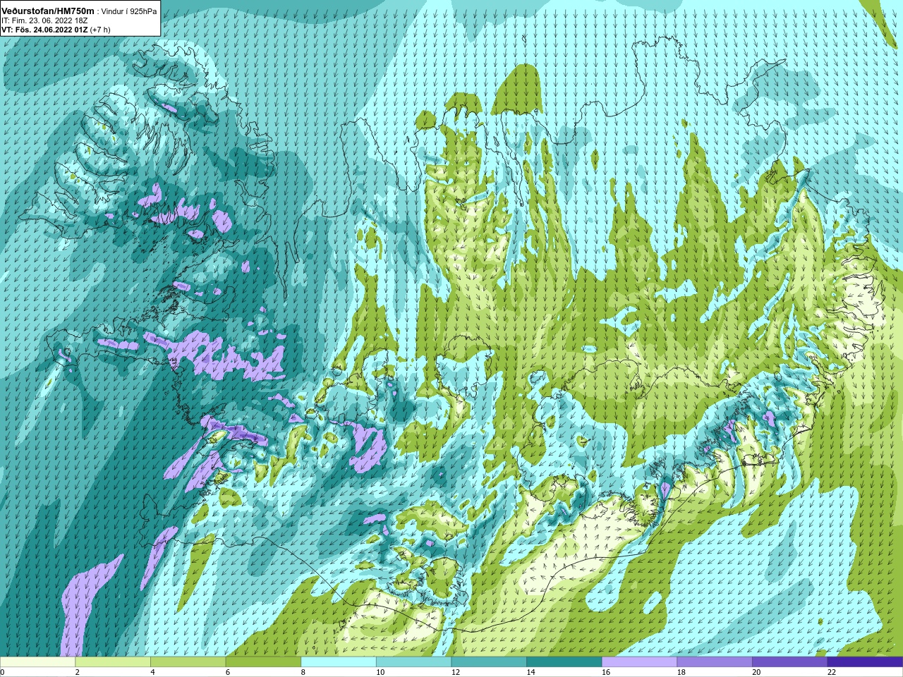903x677 pixels.
Task: Select the pale cyan 8–10 legend swatch
Action: point(339,661)
